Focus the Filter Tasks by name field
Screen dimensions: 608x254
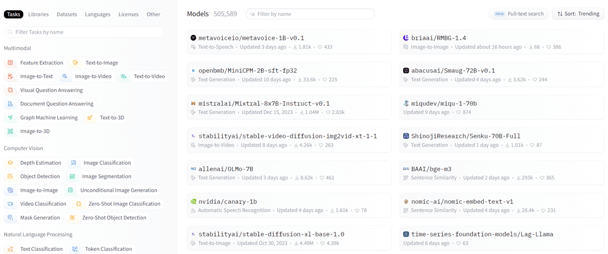pyautogui.click(x=84, y=32)
